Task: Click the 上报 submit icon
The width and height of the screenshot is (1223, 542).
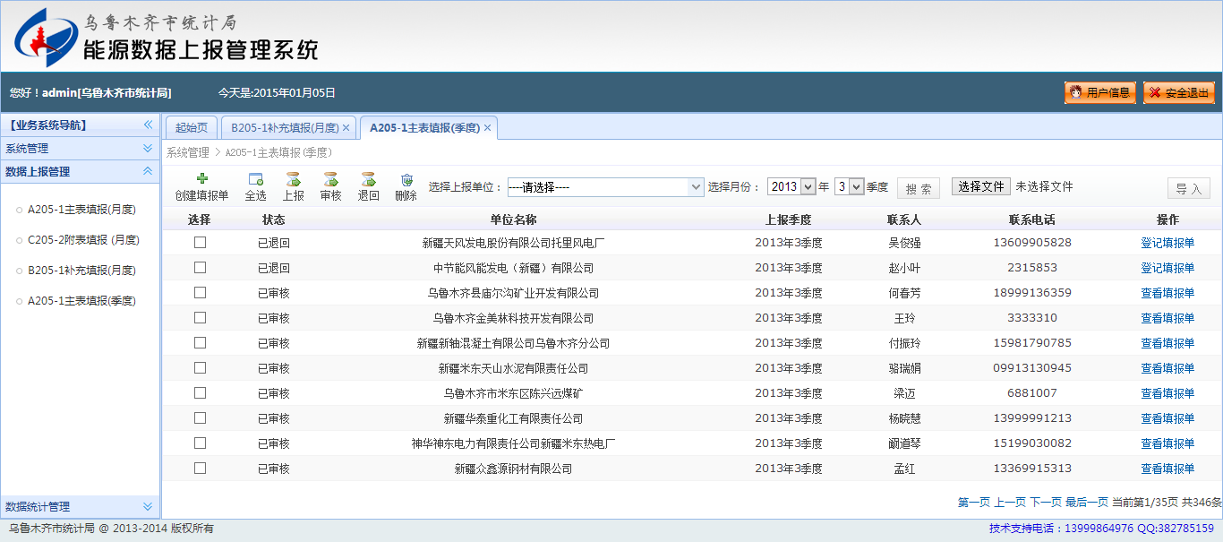Action: pos(293,179)
